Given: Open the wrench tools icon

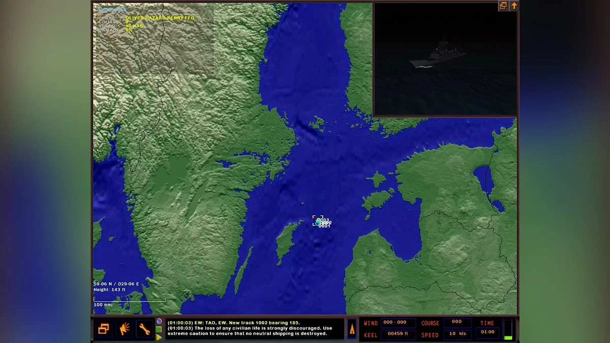Looking at the screenshot, I should pyautogui.click(x=144, y=329).
